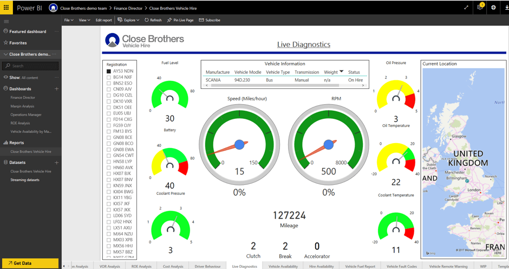Click Pin Live Page in toolbar
This screenshot has width=509, height=269.
(180, 20)
